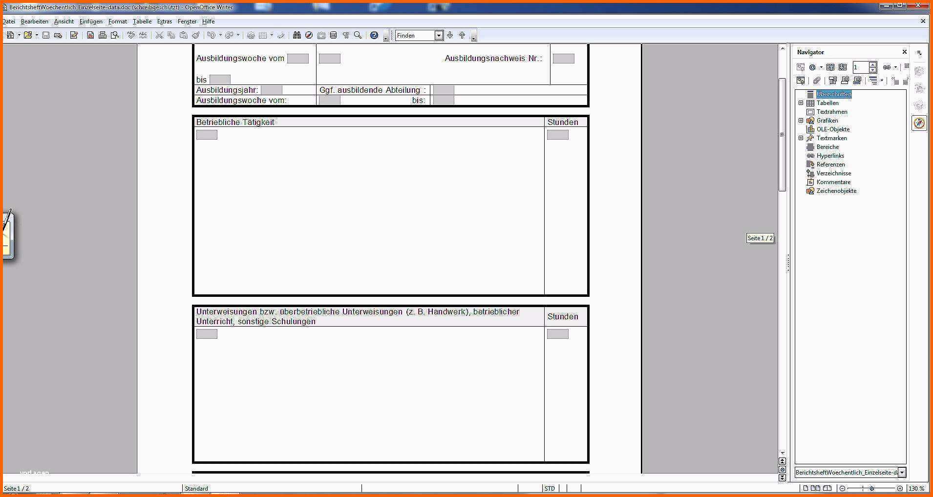Click the Open file folder icon

[28, 35]
